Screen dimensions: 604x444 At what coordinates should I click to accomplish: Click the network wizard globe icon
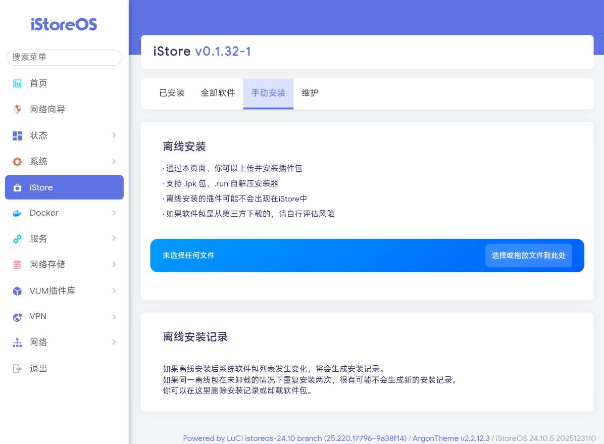[17, 110]
